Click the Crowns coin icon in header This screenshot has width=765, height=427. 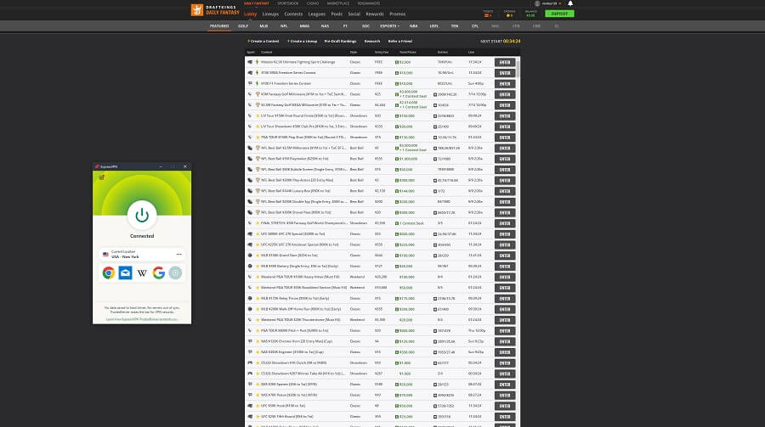click(x=508, y=15)
